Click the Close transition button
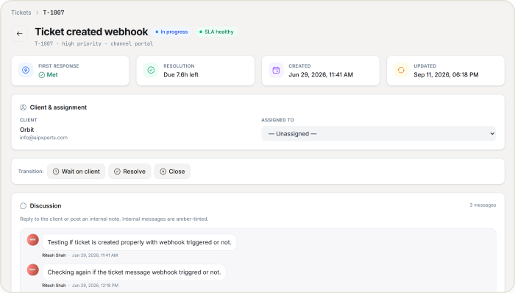 pyautogui.click(x=172, y=172)
